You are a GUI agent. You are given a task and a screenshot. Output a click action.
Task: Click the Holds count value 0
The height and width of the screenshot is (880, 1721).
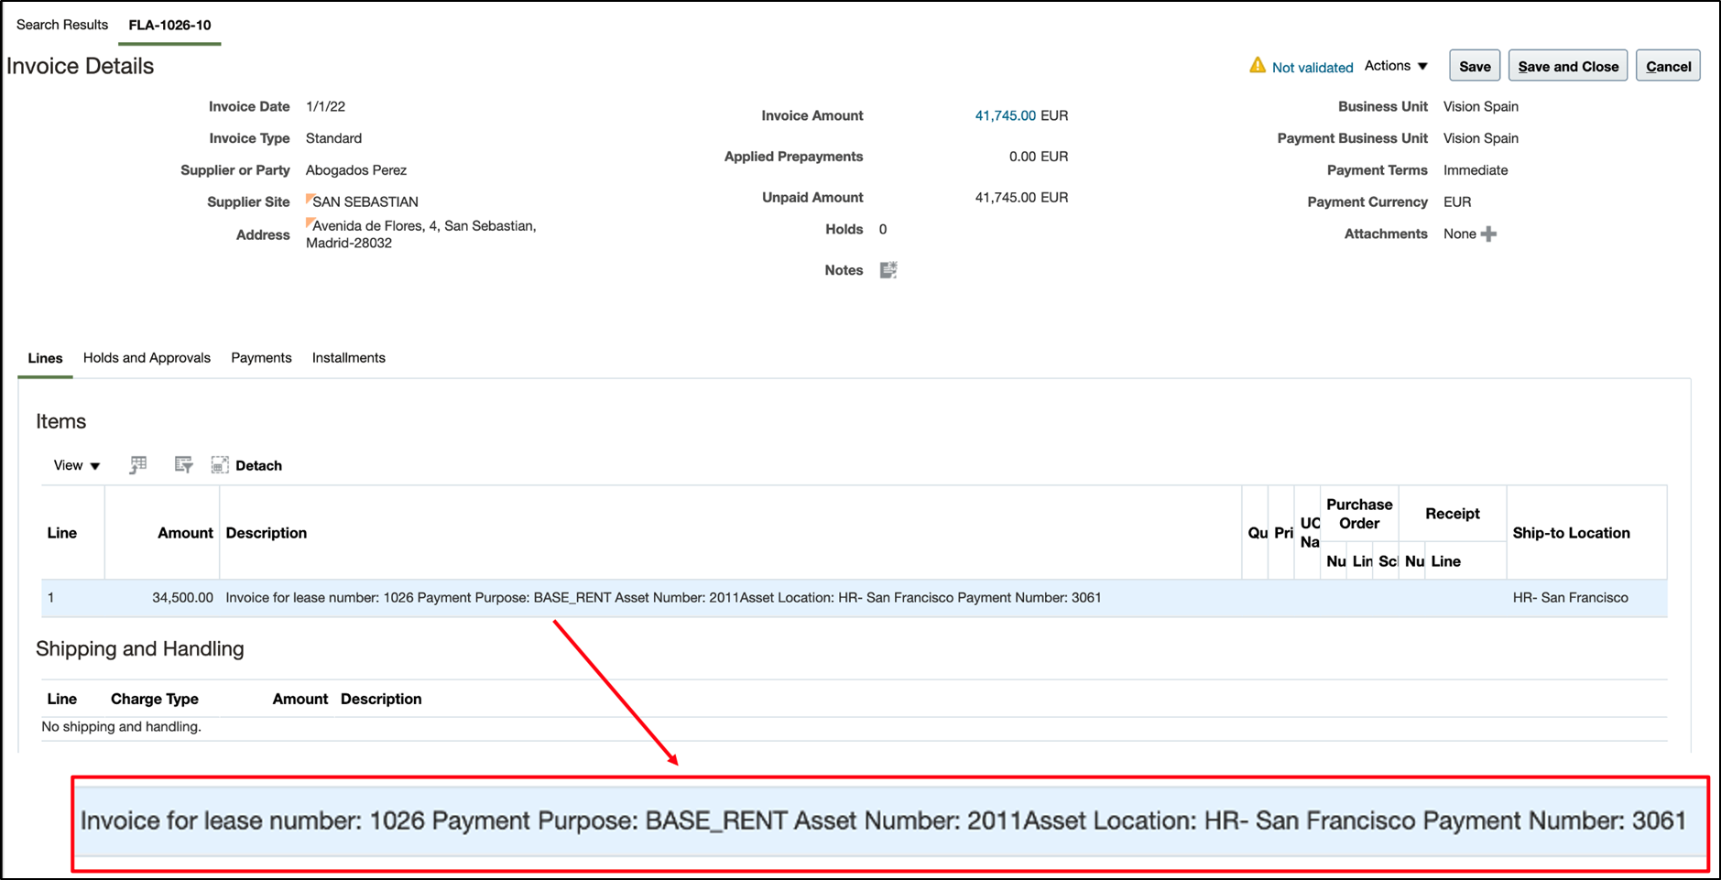tap(883, 229)
